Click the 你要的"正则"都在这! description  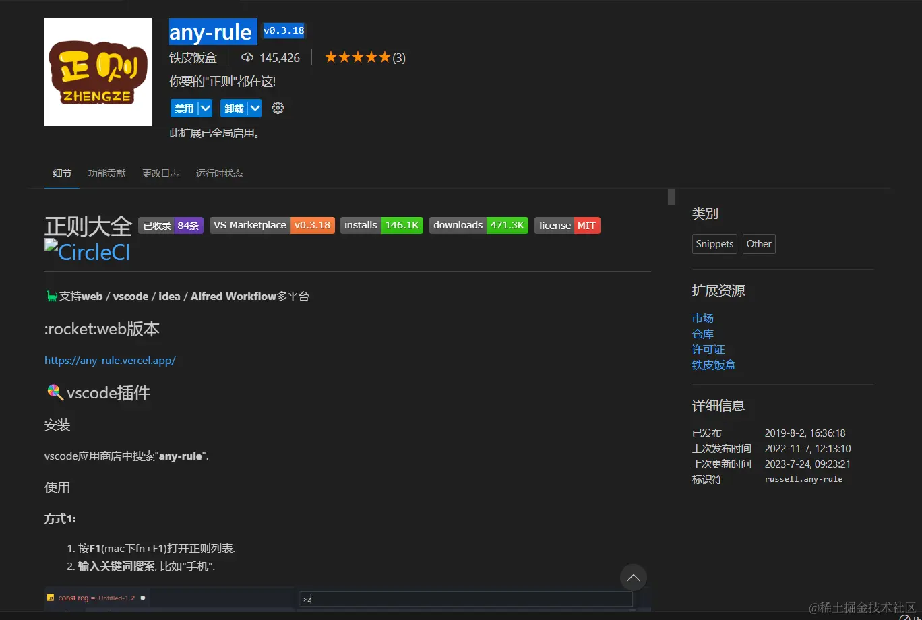pyautogui.click(x=222, y=82)
